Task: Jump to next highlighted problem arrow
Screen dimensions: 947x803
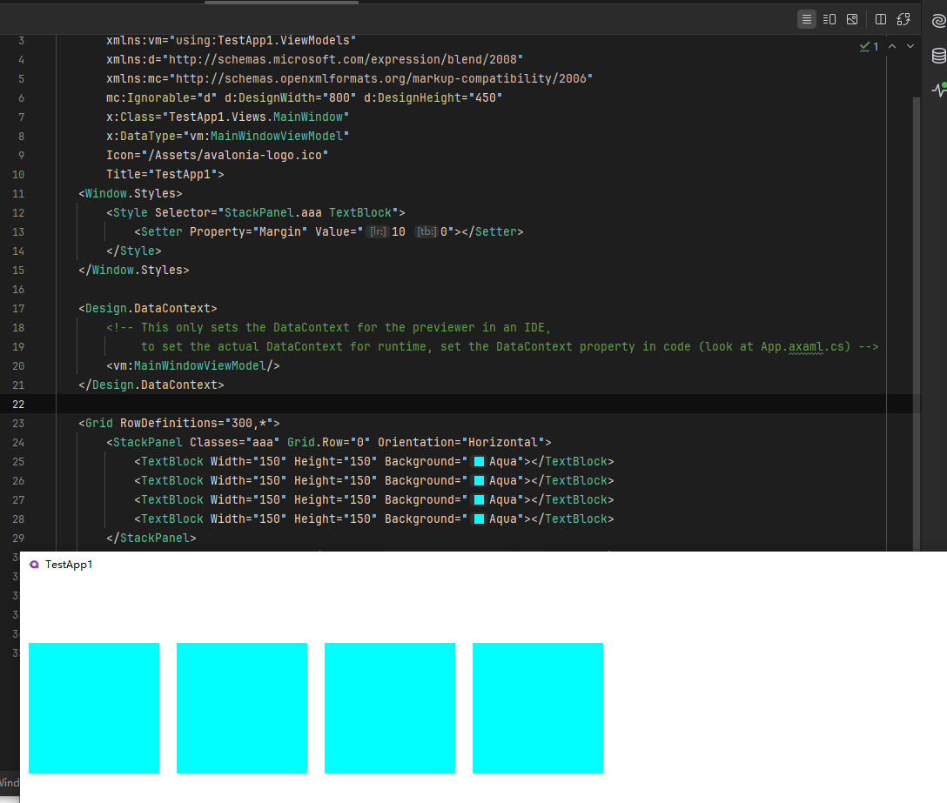Action: pos(910,46)
